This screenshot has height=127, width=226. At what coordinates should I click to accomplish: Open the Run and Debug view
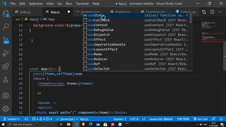tap(6, 53)
